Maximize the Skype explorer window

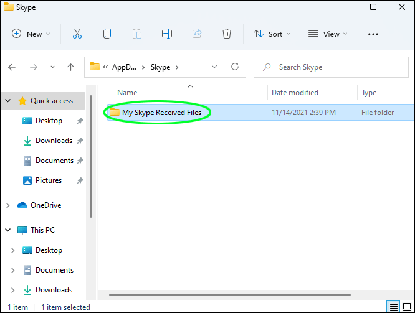tap(373, 7)
